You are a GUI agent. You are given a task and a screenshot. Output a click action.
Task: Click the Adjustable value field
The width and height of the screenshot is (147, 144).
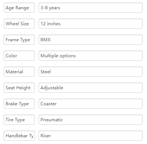coord(91,88)
